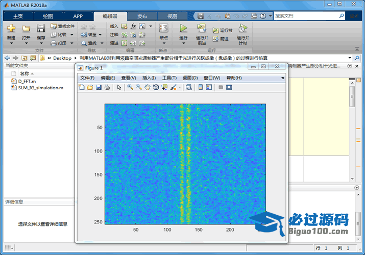Toggle the Edit Plot arrow tool
Screen dimensions: 365x255
[x=119, y=87]
